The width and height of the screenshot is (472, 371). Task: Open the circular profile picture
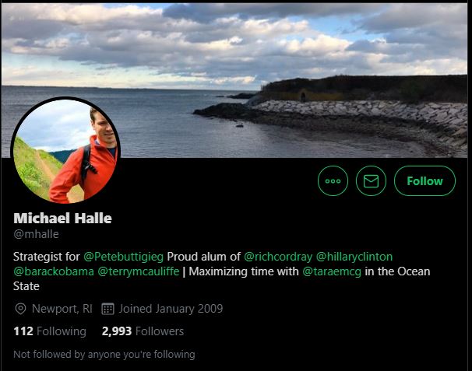pyautogui.click(x=65, y=150)
